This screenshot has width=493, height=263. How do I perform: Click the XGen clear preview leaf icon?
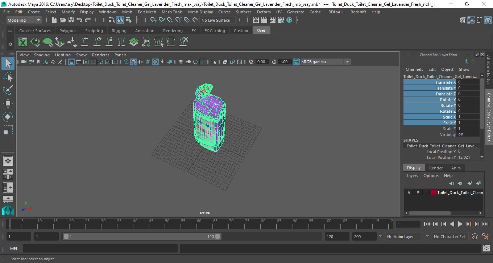(x=47, y=42)
